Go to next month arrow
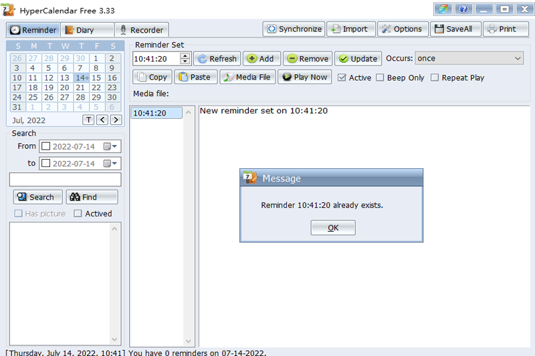This screenshot has height=356, width=535. click(x=116, y=120)
